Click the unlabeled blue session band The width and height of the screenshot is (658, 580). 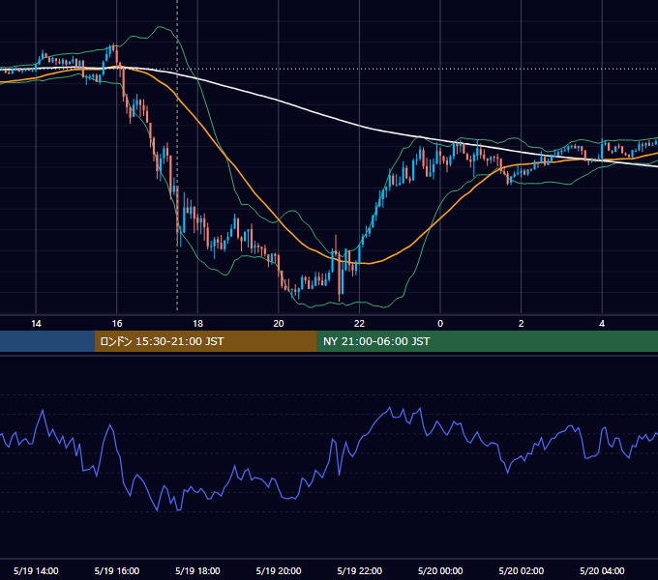(x=47, y=341)
